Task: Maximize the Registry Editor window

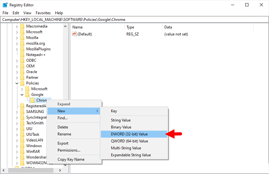Action: click(x=247, y=5)
